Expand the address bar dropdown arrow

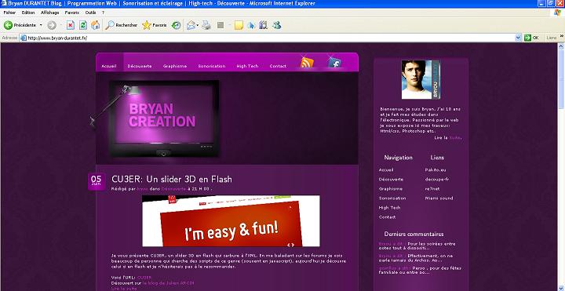coord(518,38)
